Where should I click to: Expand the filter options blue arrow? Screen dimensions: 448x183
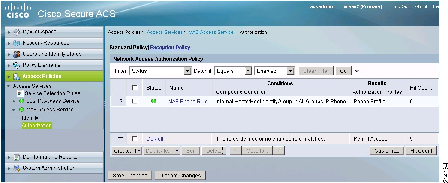pyautogui.click(x=357, y=71)
